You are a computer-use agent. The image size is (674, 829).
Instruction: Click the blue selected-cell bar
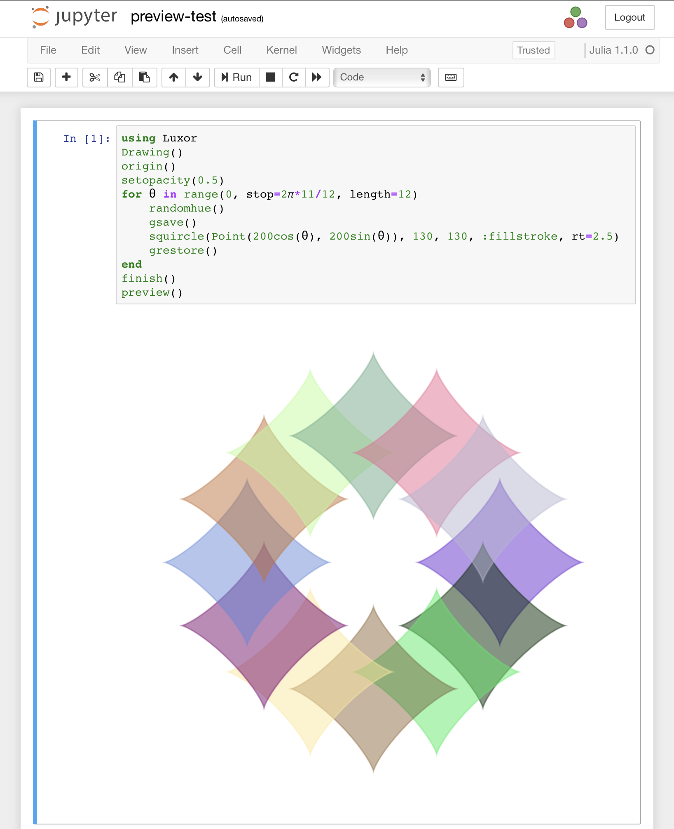[x=35, y=472]
